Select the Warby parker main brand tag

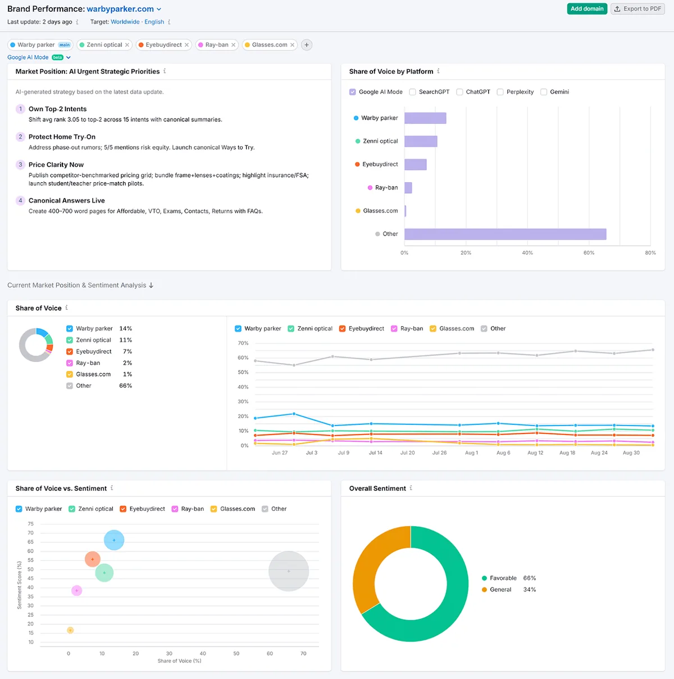(x=40, y=45)
